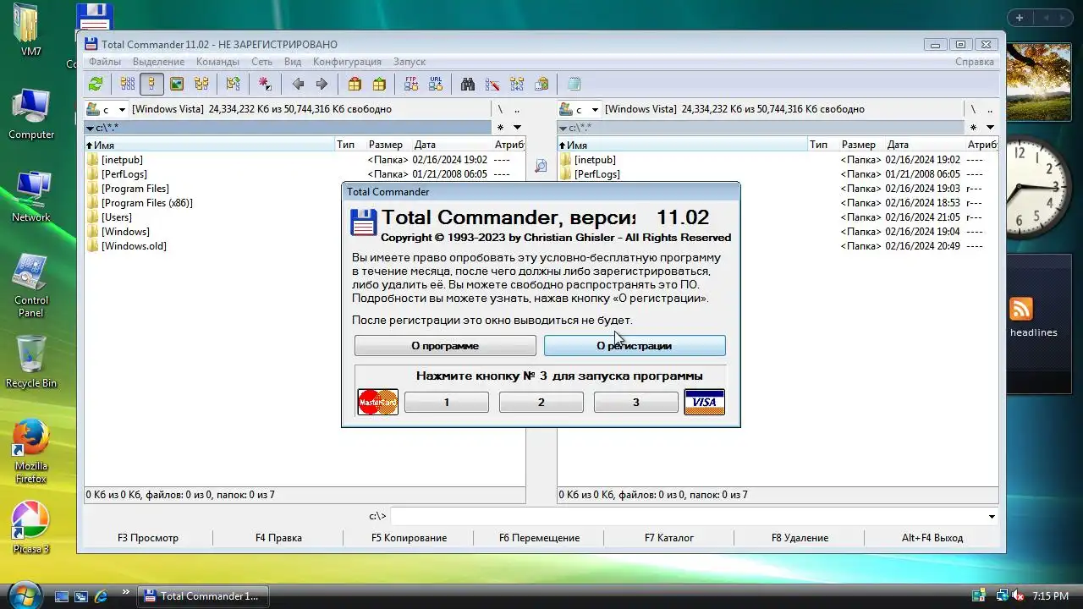The image size is (1083, 609).
Task: Open the Команды menu
Action: [x=217, y=62]
